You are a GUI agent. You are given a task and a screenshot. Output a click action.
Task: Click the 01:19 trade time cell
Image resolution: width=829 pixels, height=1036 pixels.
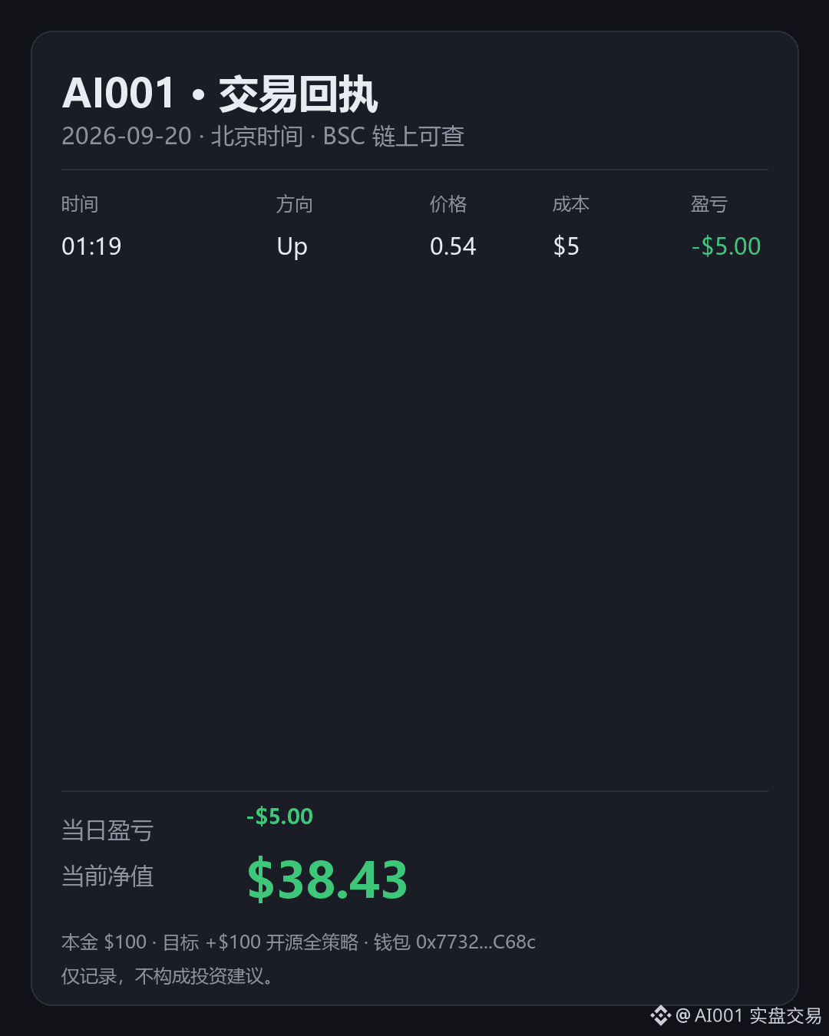click(x=91, y=246)
